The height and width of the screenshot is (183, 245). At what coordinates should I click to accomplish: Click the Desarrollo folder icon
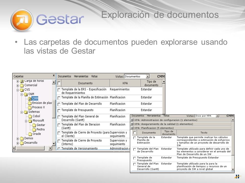[22, 143]
